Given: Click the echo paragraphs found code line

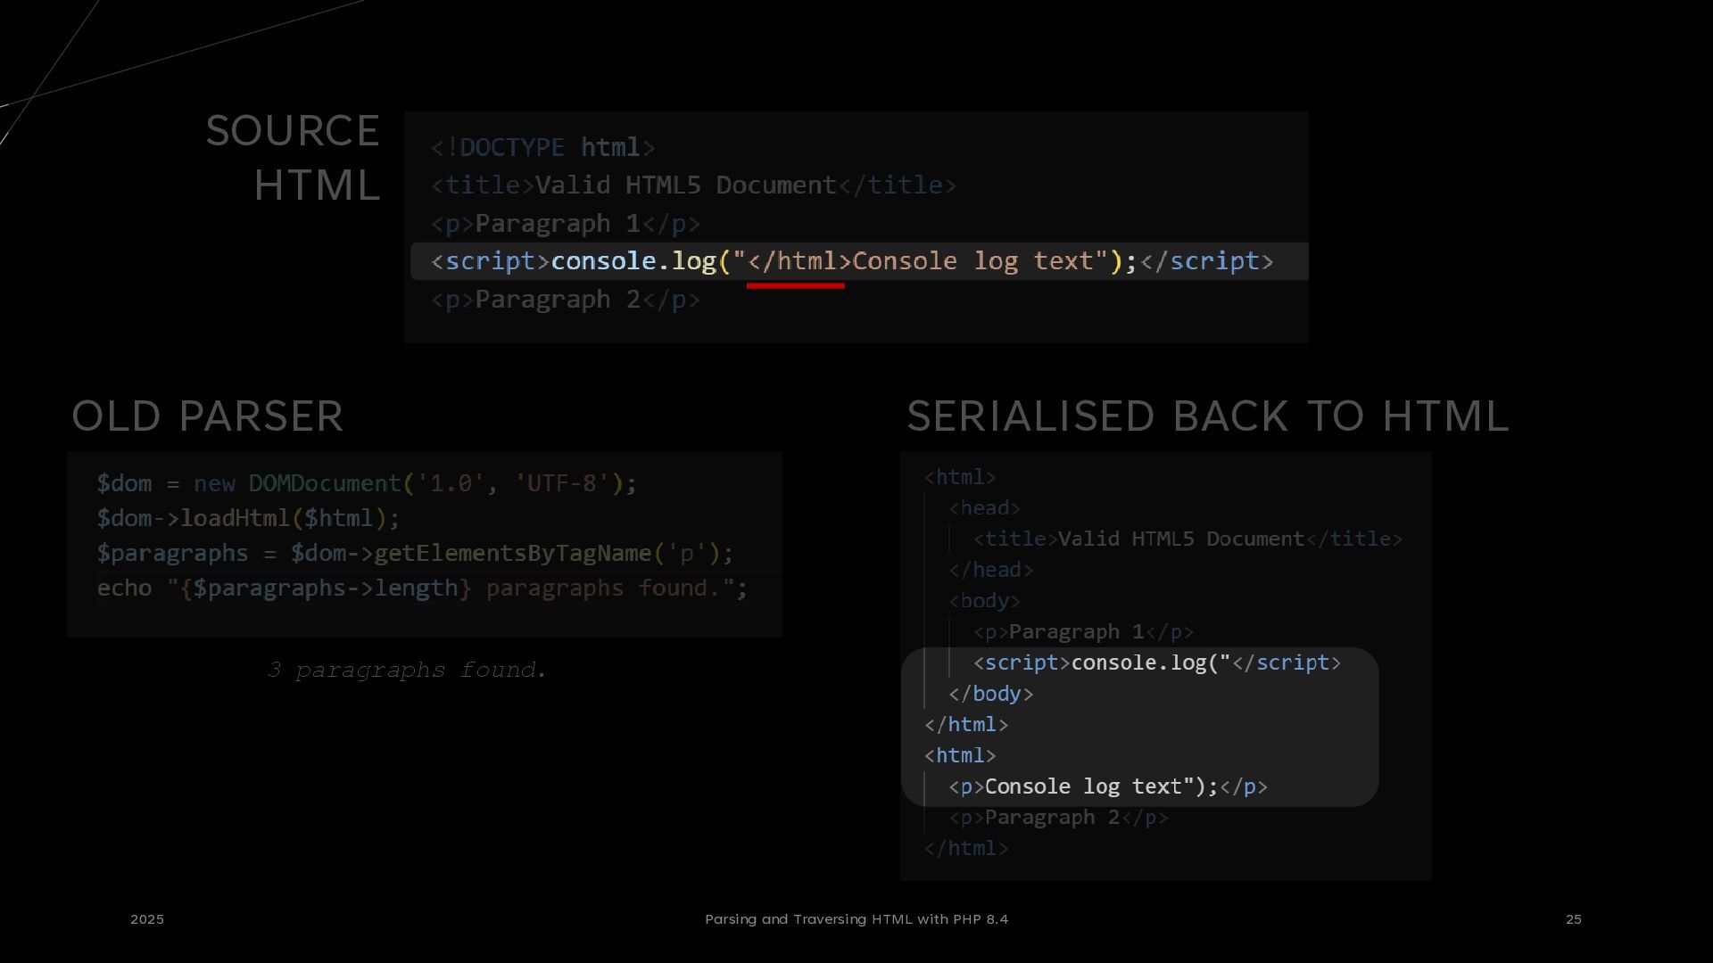Looking at the screenshot, I should click(422, 588).
